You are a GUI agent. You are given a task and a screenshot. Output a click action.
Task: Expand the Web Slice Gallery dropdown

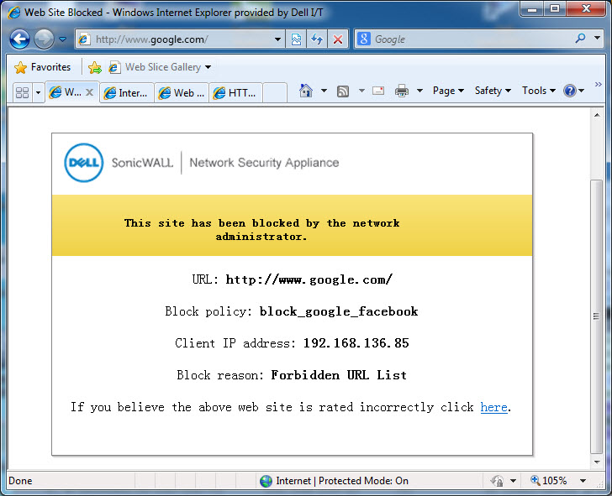coord(208,67)
